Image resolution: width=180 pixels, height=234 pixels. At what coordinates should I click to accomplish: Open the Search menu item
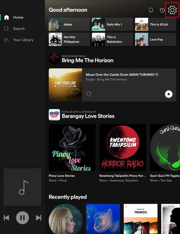(19, 28)
